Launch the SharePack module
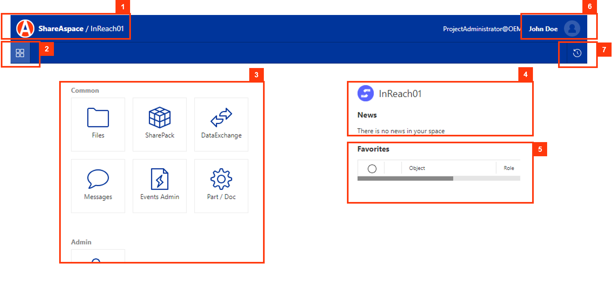Viewport: 614px width, 287px height. click(x=160, y=124)
